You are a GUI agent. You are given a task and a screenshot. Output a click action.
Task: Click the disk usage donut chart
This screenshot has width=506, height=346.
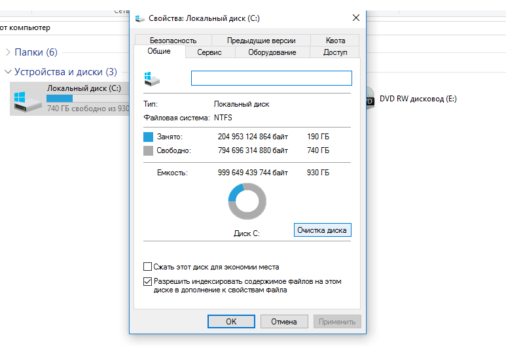pos(247,201)
